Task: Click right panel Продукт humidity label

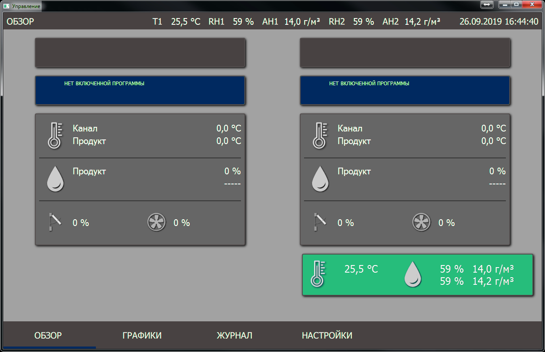Action: [354, 171]
